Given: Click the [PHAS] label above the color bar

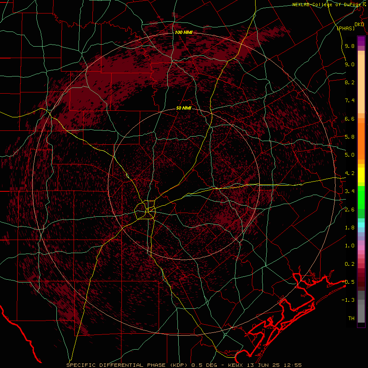Looking at the screenshot, I should pos(346,28).
